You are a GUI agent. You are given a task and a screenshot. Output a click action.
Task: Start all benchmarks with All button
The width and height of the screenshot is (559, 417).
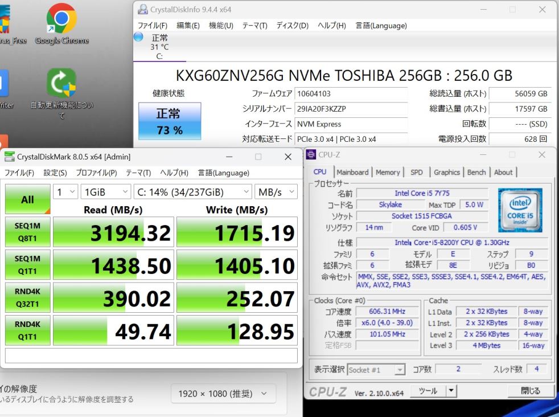(27, 199)
